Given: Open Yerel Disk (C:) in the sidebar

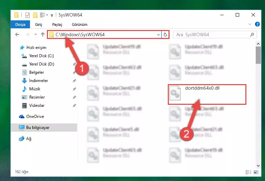Looking at the screenshot, I should 41,56.
